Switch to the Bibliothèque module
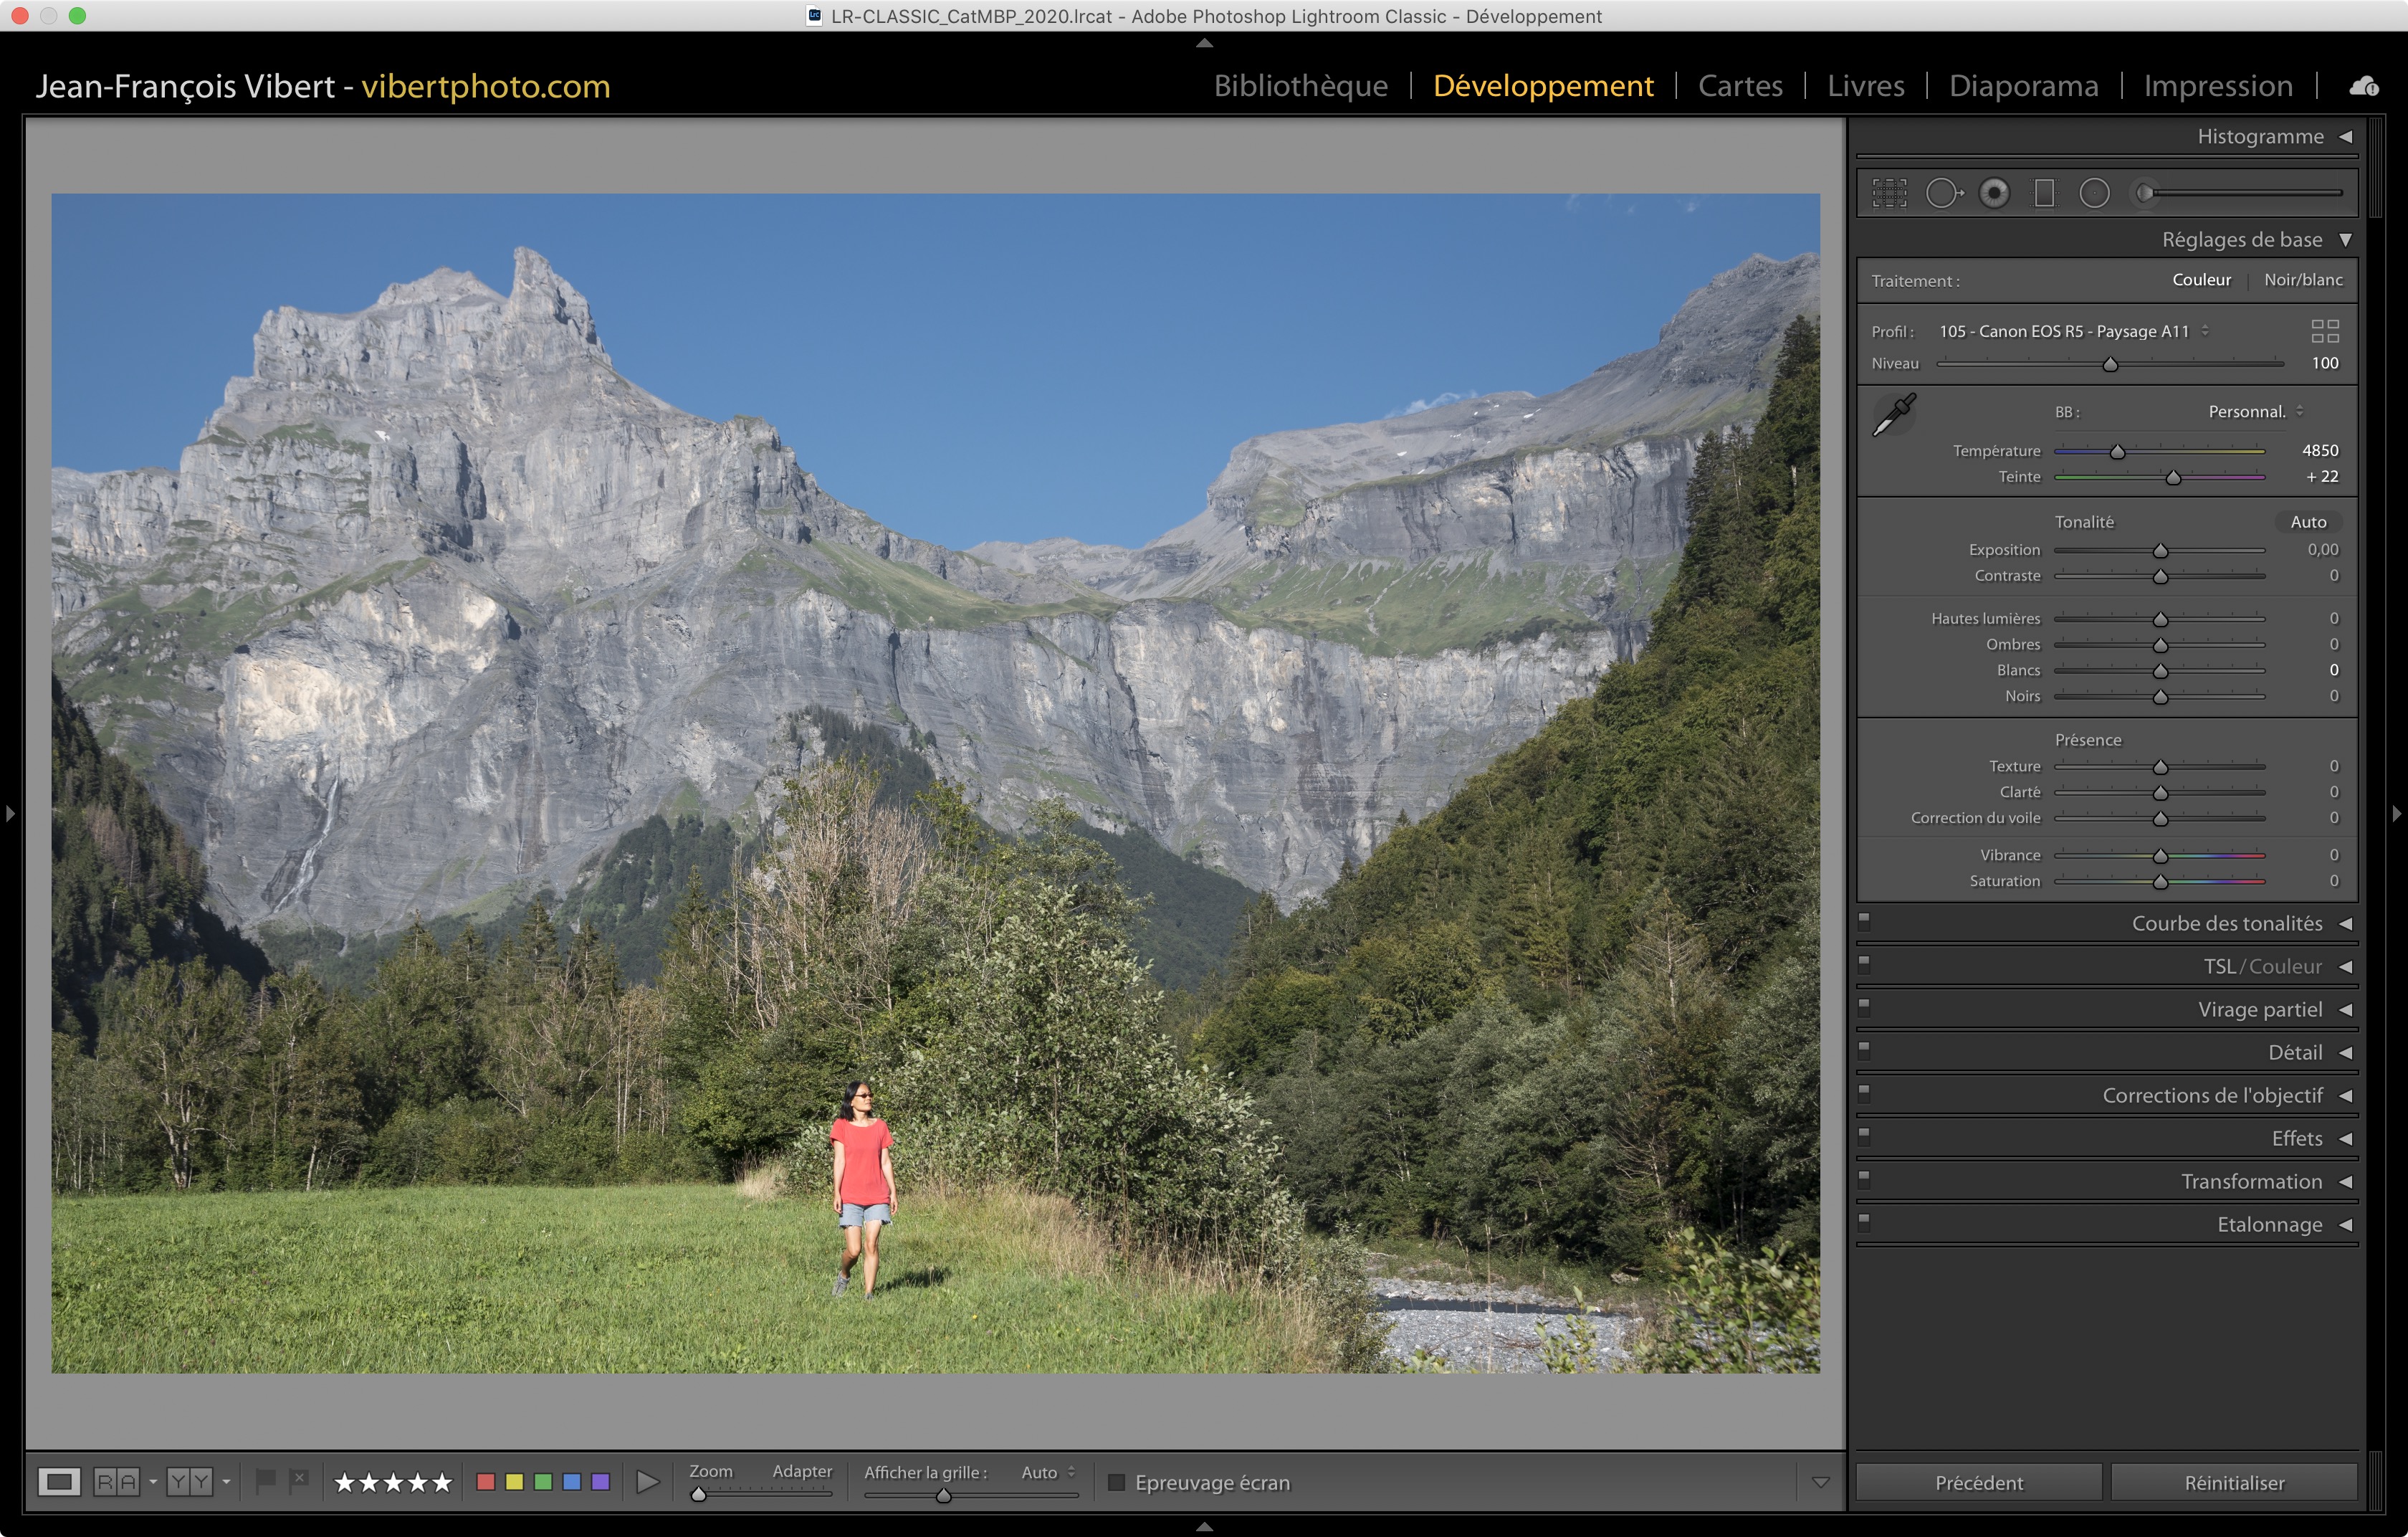The image size is (2408, 1537). coord(1300,86)
